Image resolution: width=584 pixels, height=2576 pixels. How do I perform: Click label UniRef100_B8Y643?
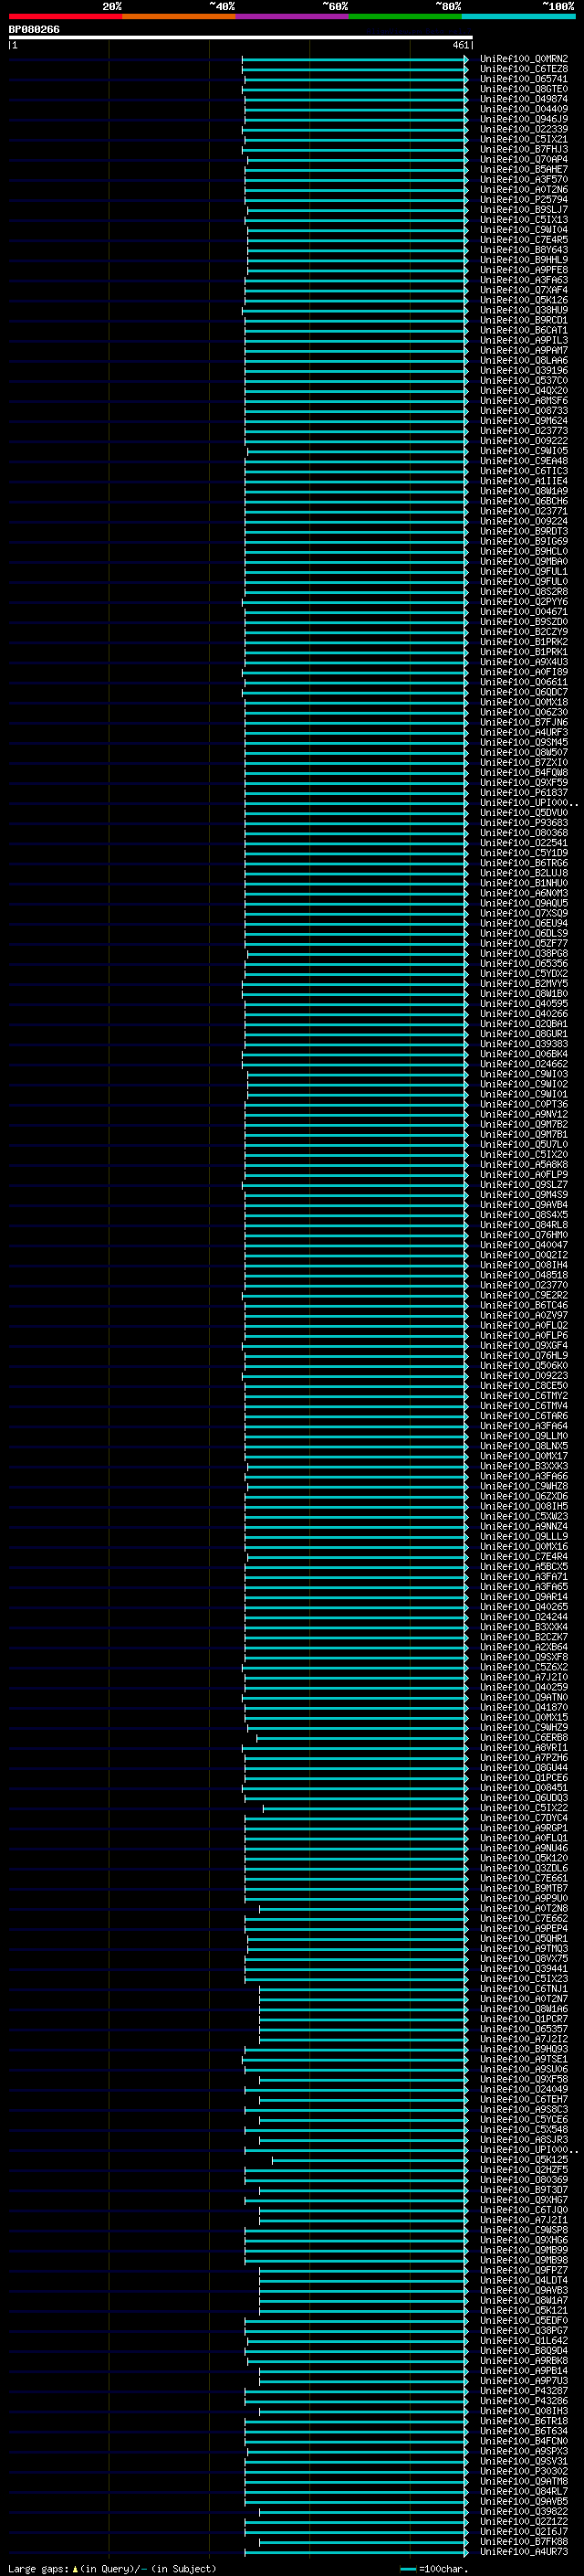pos(523,250)
